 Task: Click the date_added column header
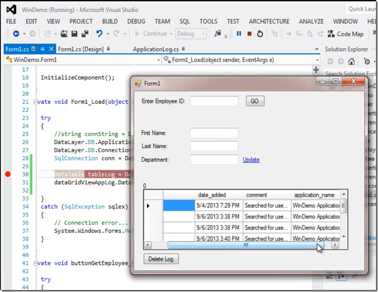pyautogui.click(x=219, y=195)
